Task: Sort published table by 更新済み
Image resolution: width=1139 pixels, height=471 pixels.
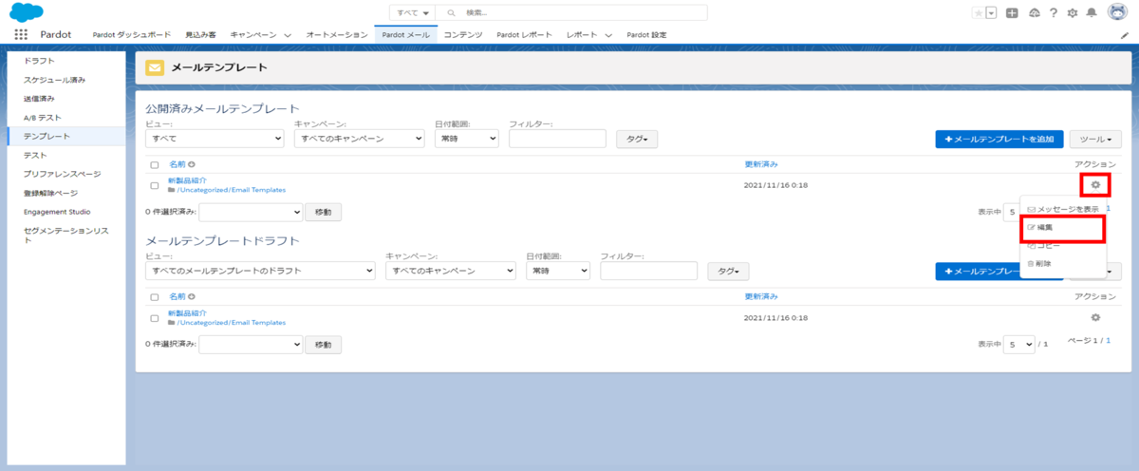Action: (761, 164)
